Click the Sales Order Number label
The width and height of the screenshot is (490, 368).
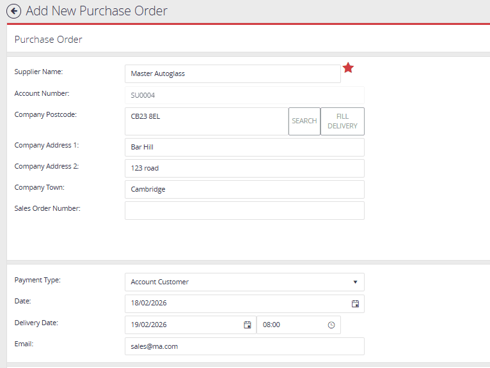[x=47, y=208]
